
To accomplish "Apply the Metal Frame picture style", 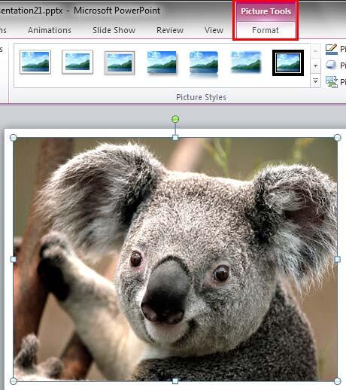I will click(x=120, y=62).
